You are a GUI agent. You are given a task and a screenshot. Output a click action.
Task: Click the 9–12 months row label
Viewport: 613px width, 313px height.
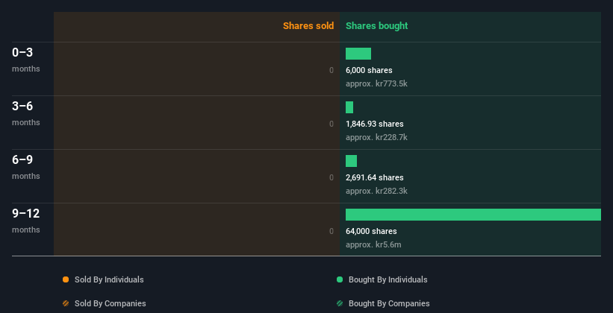(x=26, y=220)
